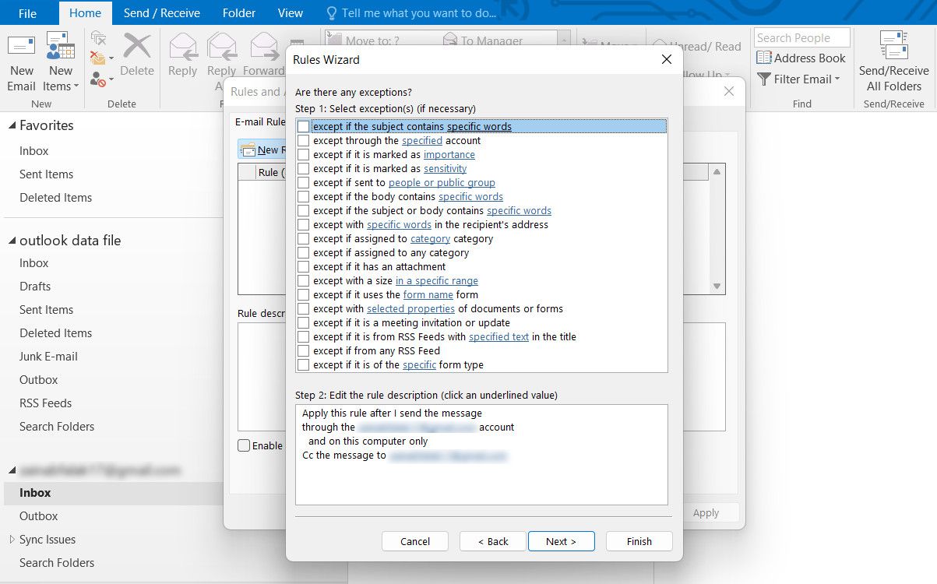The height and width of the screenshot is (584, 937).
Task: Click the Next button in wizard
Action: pyautogui.click(x=561, y=541)
